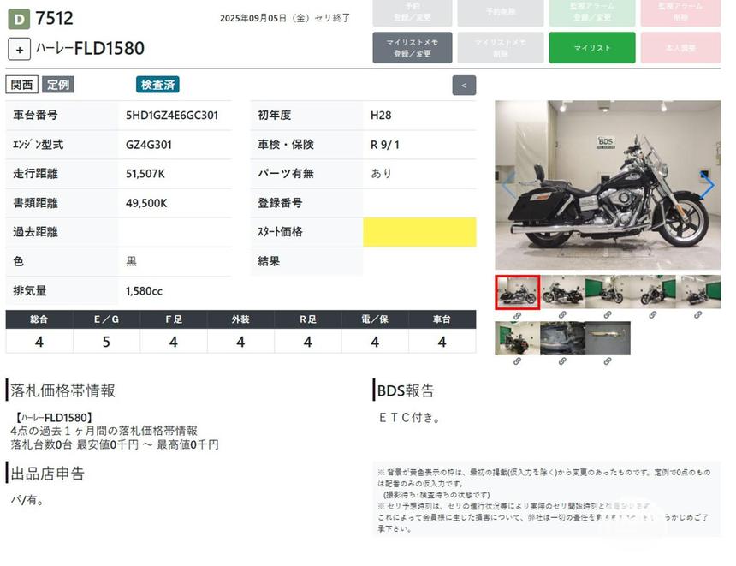Viewport: 736px width, 566px height.
Task: Click the link icon under the first thumbnail
Action: click(517, 315)
